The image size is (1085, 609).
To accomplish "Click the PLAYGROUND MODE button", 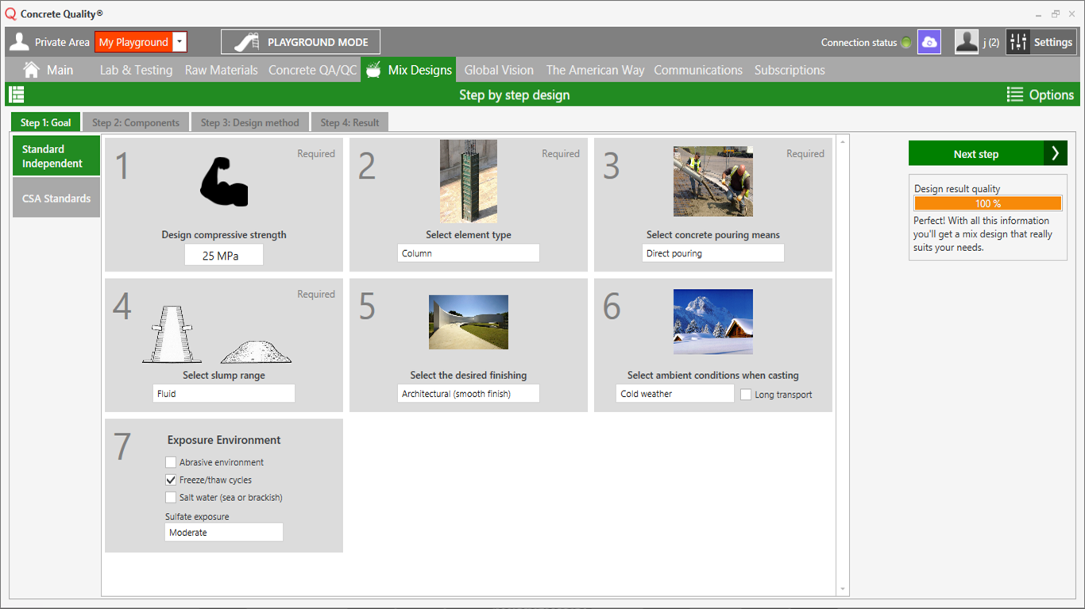I will tap(300, 42).
